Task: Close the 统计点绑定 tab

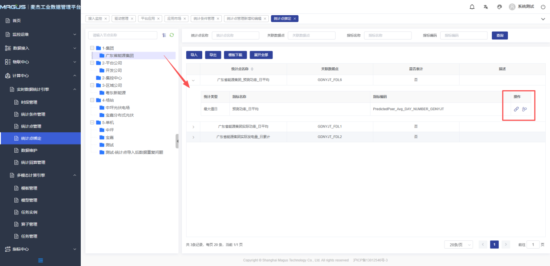Action: 295,19
